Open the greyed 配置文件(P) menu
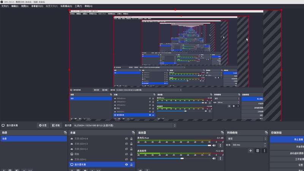The height and width of the screenshot is (171, 304). point(52,6)
